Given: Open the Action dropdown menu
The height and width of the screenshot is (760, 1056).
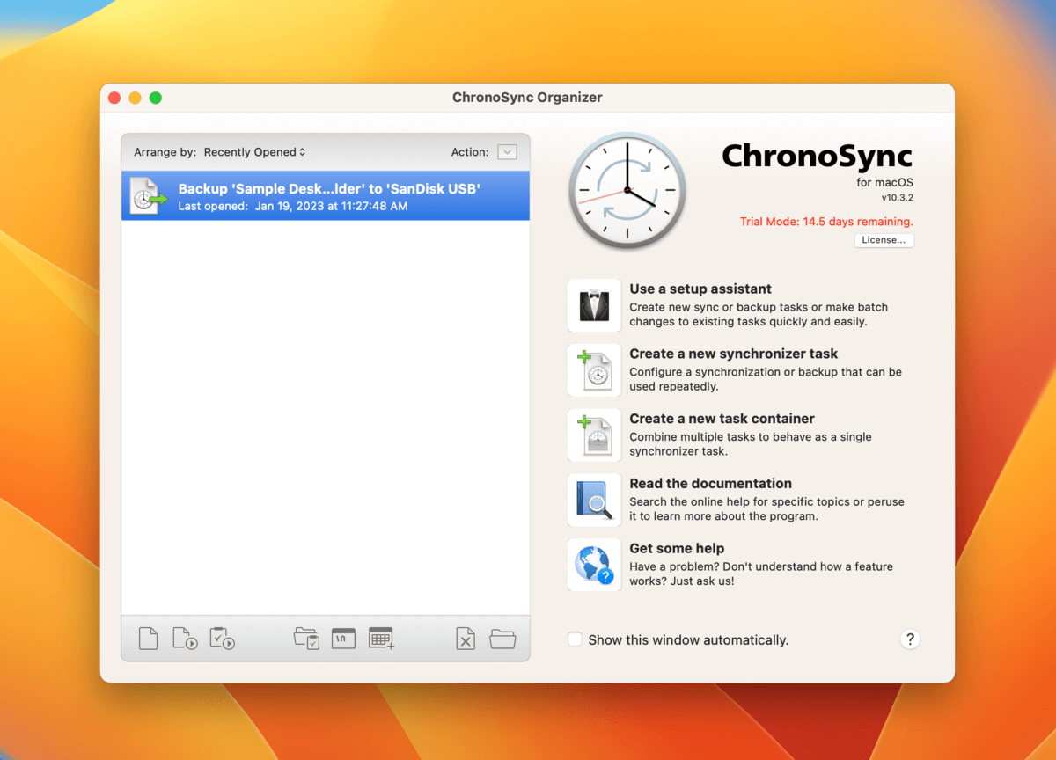Looking at the screenshot, I should click(x=507, y=152).
